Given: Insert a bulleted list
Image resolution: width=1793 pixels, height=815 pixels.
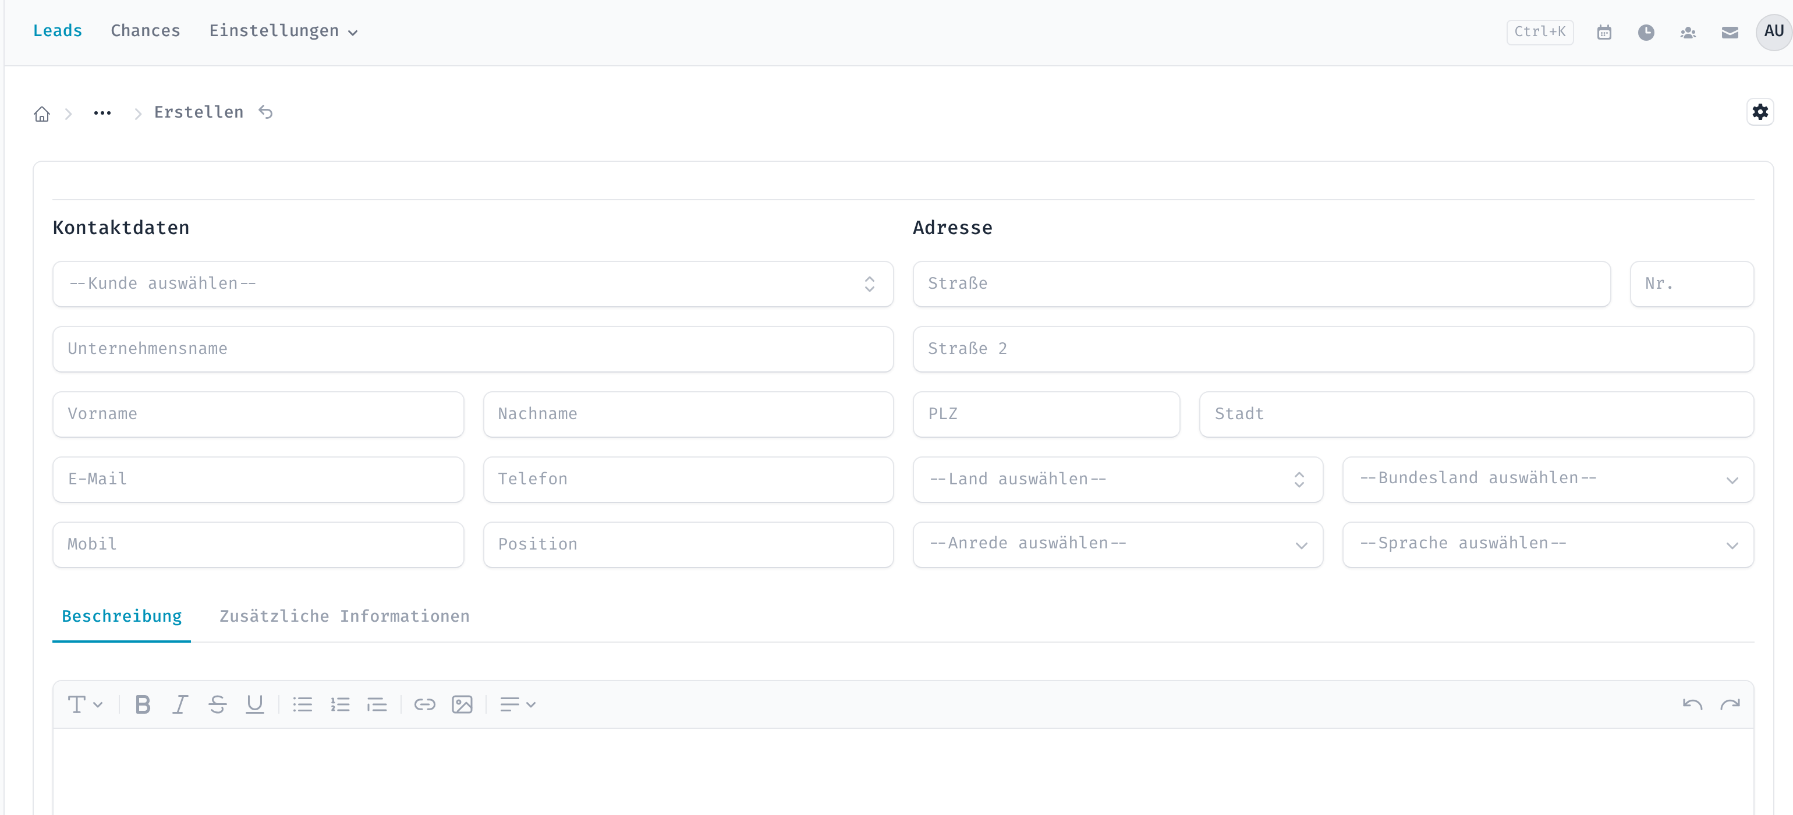Looking at the screenshot, I should 302,704.
